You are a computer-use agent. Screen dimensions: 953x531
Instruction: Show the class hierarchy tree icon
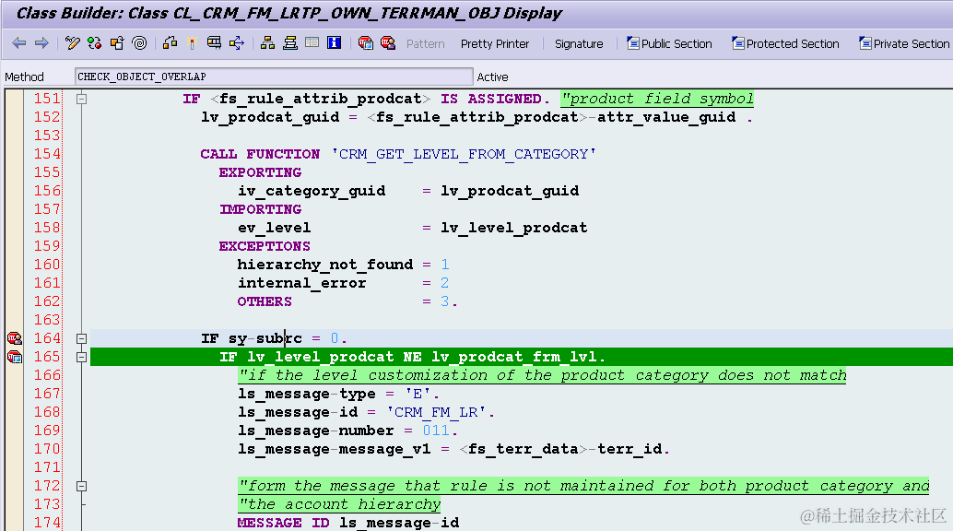pyautogui.click(x=267, y=43)
